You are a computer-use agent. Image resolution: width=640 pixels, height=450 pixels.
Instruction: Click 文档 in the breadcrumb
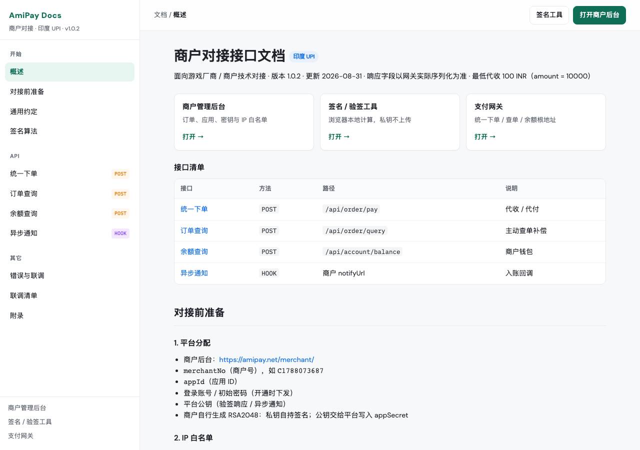point(160,15)
